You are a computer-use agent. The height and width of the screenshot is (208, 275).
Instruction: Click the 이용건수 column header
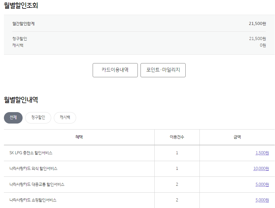(177, 137)
